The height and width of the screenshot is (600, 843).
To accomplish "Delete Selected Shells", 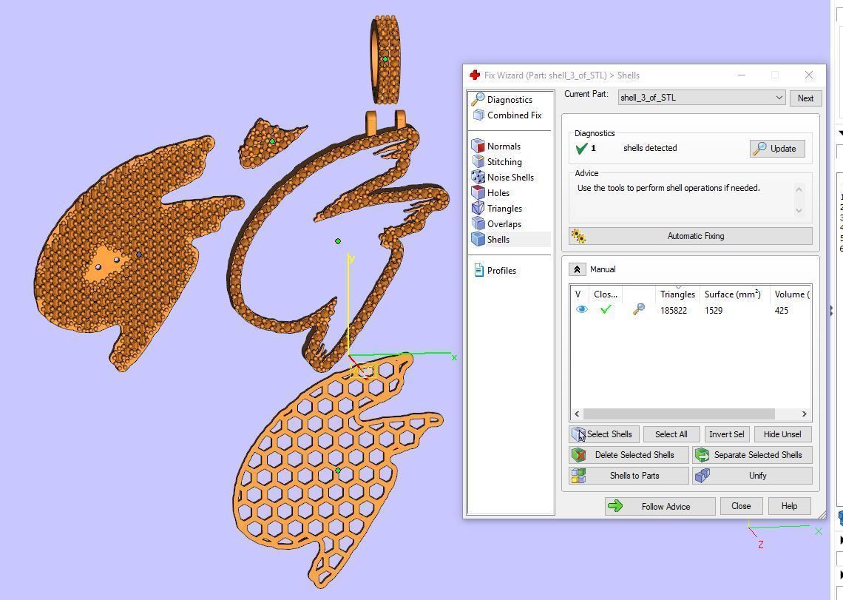I will coord(629,455).
